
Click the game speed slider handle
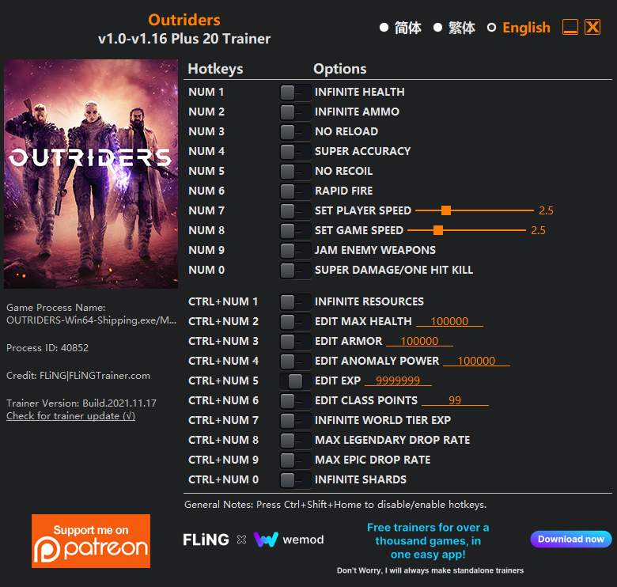(438, 230)
